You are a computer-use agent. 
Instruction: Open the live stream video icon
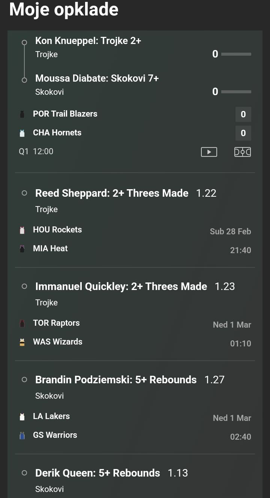pyautogui.click(x=209, y=152)
